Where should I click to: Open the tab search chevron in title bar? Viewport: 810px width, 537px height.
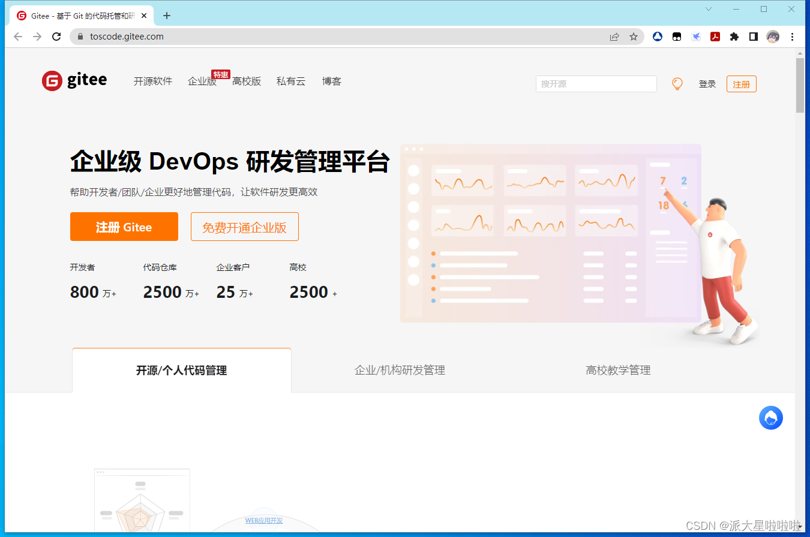709,9
